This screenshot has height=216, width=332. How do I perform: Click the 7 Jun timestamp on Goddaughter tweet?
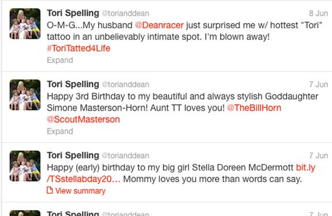[x=319, y=85]
